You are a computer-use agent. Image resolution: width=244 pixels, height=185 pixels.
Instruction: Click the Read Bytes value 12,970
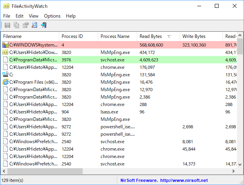pos(146,90)
